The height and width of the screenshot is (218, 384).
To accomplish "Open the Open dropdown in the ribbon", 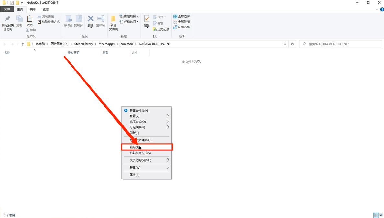I will tap(159, 17).
